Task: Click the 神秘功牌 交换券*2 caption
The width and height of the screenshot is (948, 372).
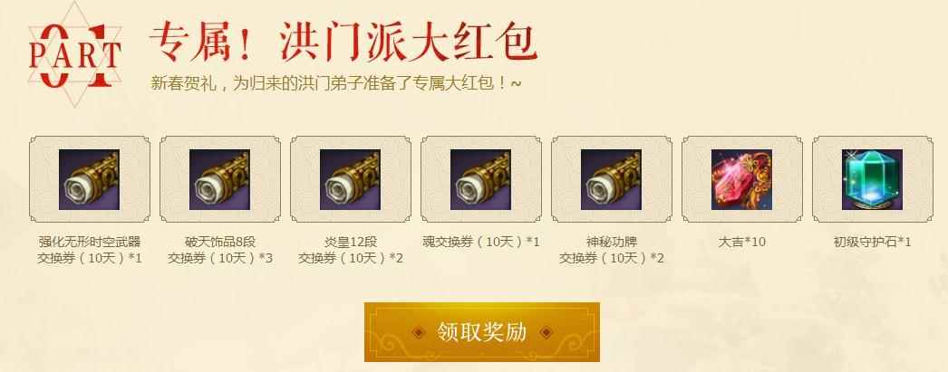Action: [x=612, y=250]
